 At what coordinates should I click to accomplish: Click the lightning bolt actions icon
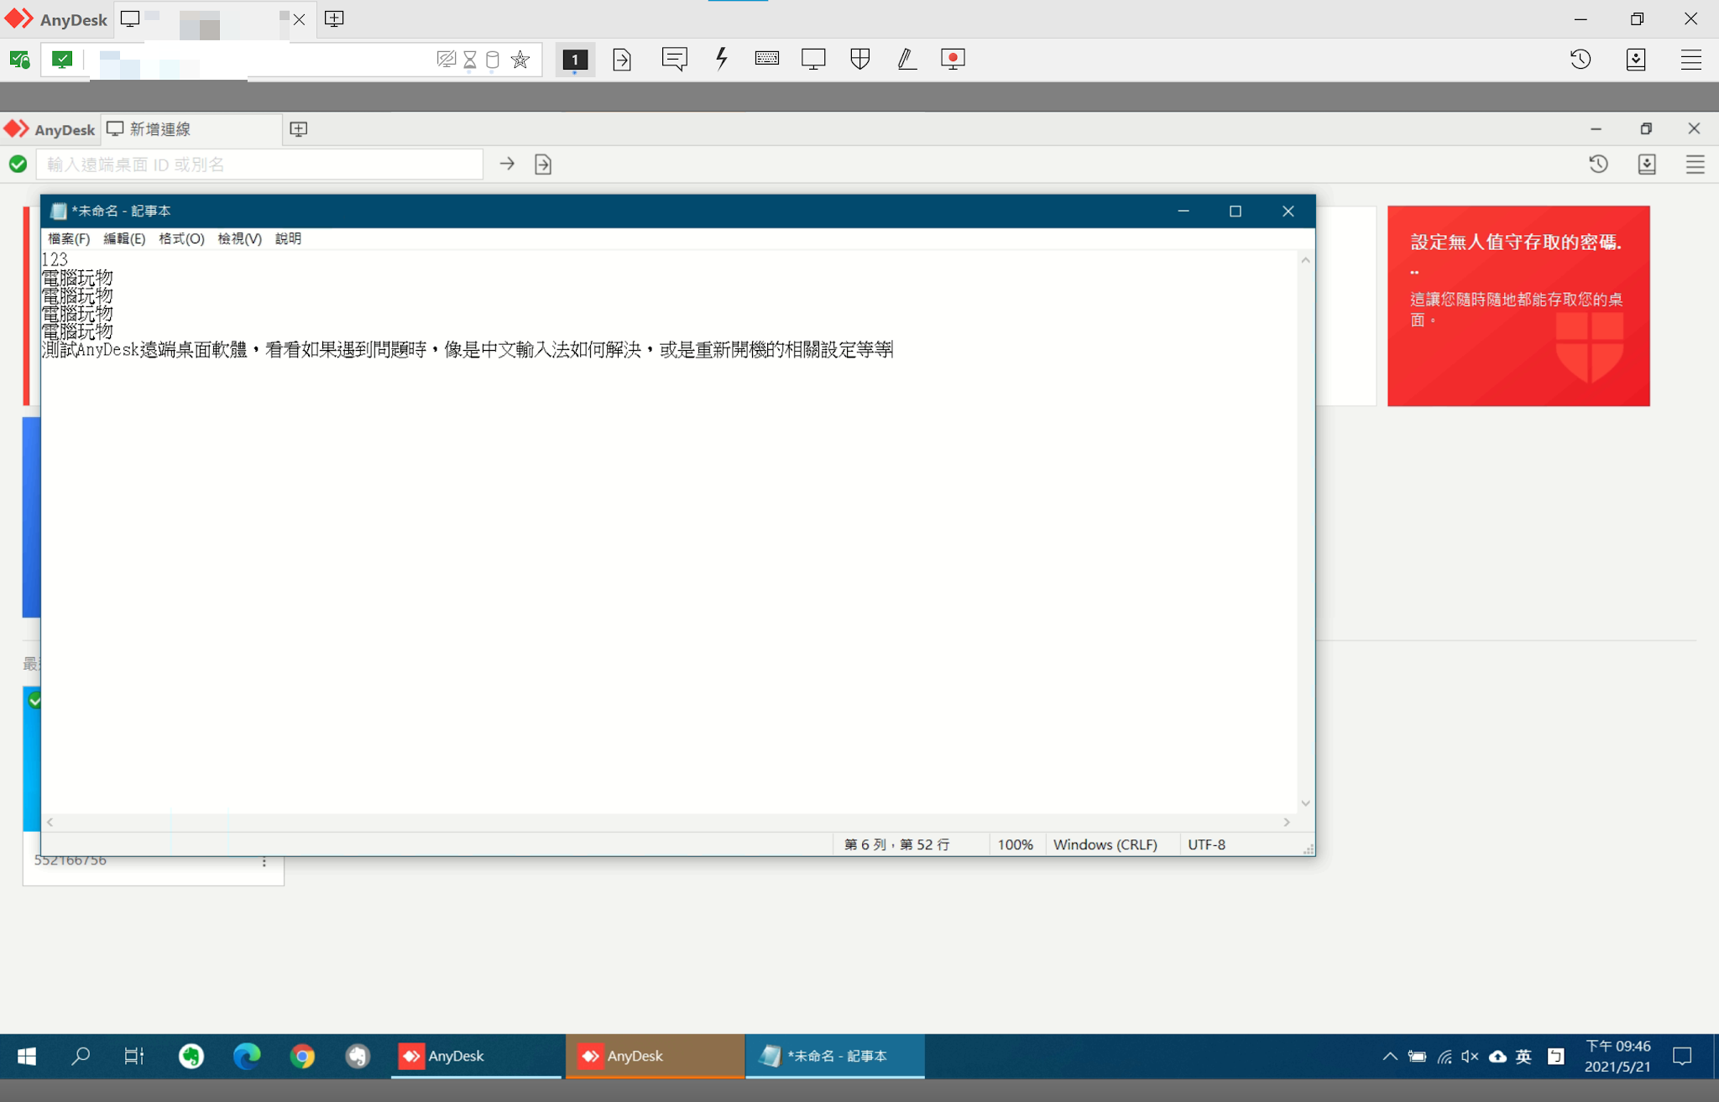coord(721,59)
